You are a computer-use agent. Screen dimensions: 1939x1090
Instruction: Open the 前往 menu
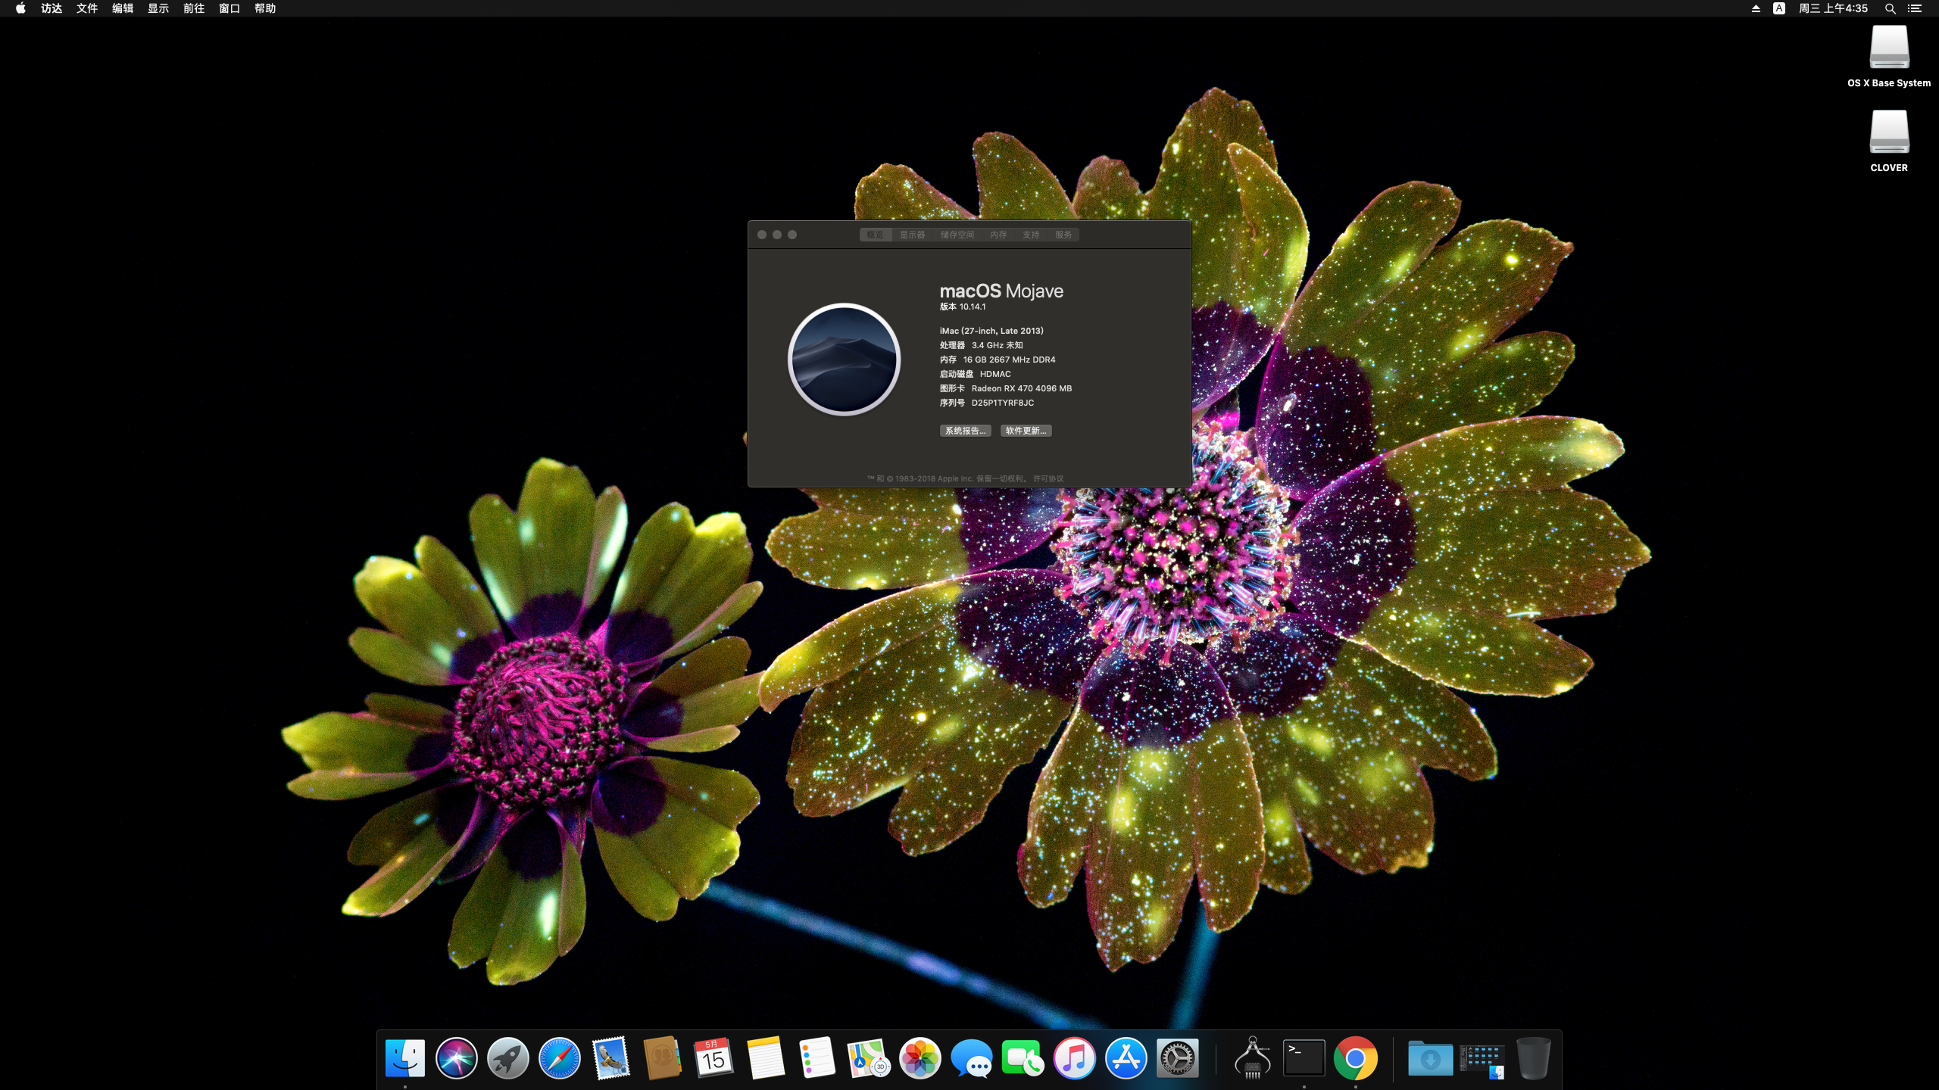194,8
